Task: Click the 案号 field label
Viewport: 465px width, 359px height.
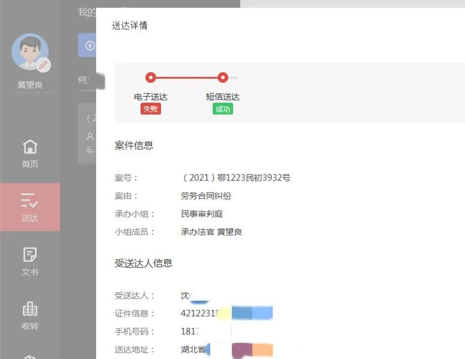Action: 126,178
